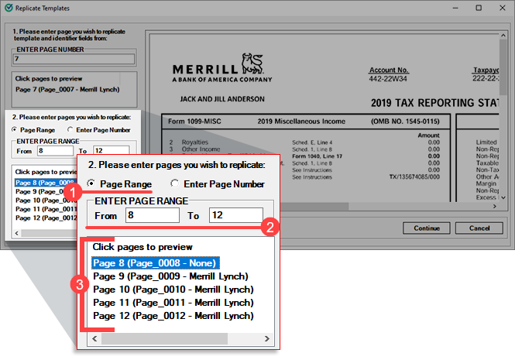Click the horizontal scrollbar thumb in zoomed list
515x360 pixels.
(x=164, y=338)
